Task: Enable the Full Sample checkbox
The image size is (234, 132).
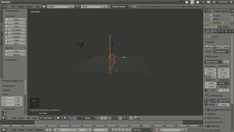Action: (x=206, y=104)
